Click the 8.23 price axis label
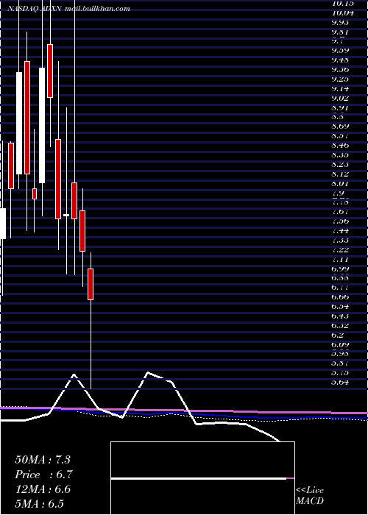Image resolution: width=368 pixels, height=515 pixels. (x=340, y=164)
